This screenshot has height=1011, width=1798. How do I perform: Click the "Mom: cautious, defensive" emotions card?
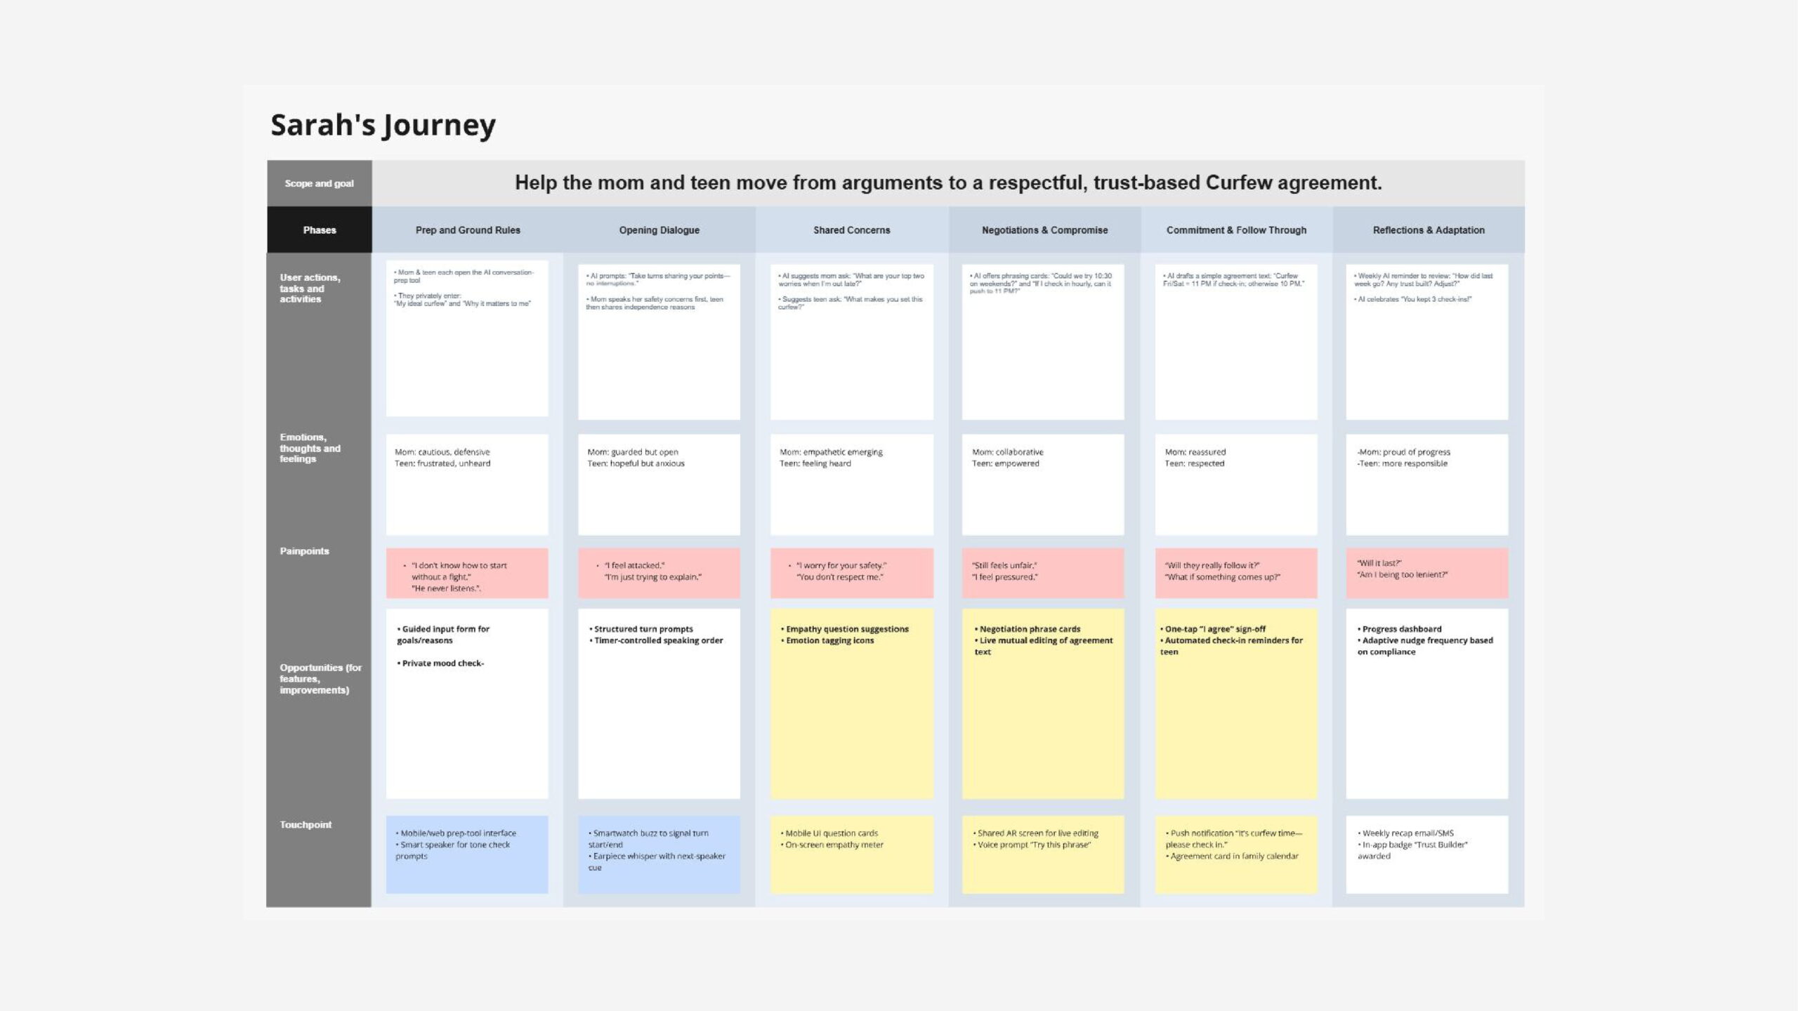click(466, 484)
